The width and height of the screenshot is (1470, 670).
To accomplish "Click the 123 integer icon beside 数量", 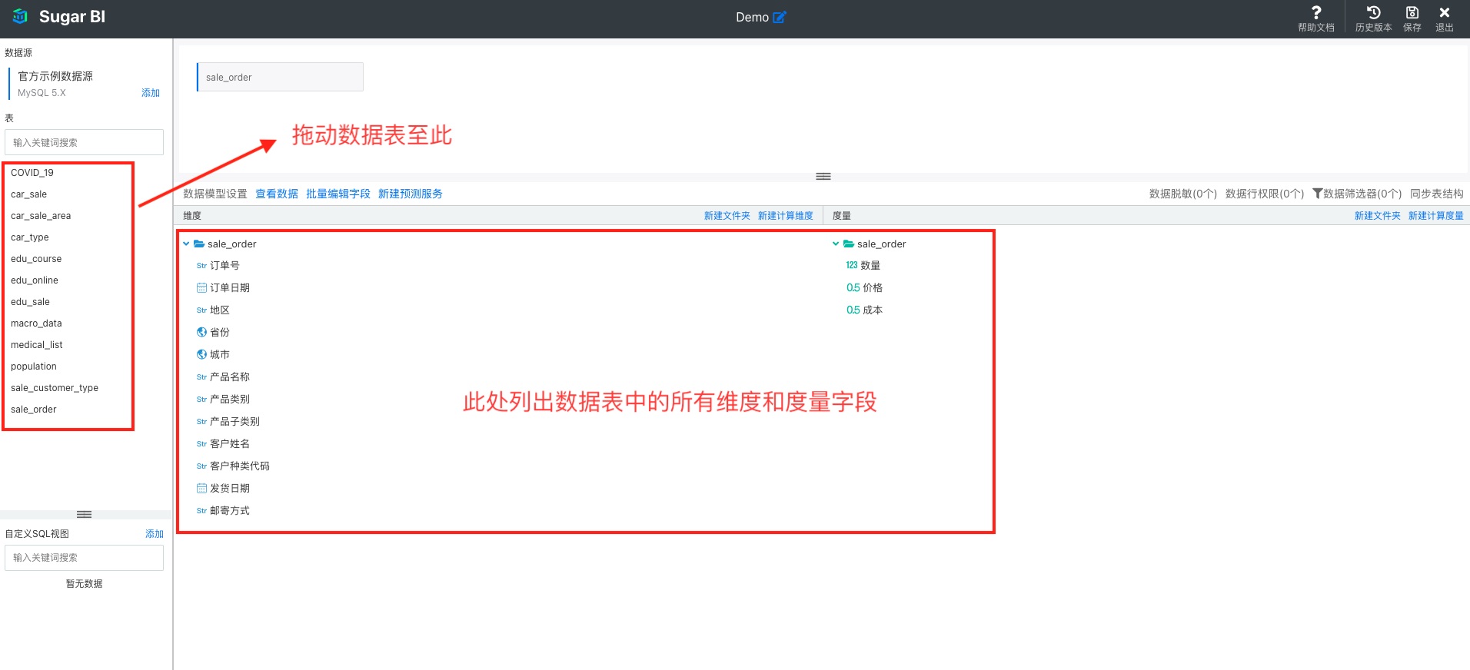I will tap(852, 266).
